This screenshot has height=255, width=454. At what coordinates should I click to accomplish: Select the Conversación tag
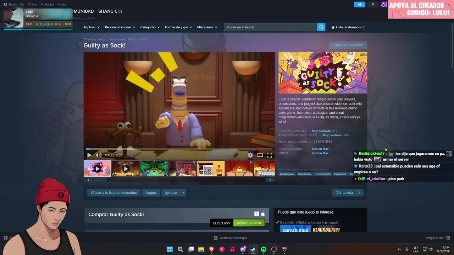pos(322,174)
